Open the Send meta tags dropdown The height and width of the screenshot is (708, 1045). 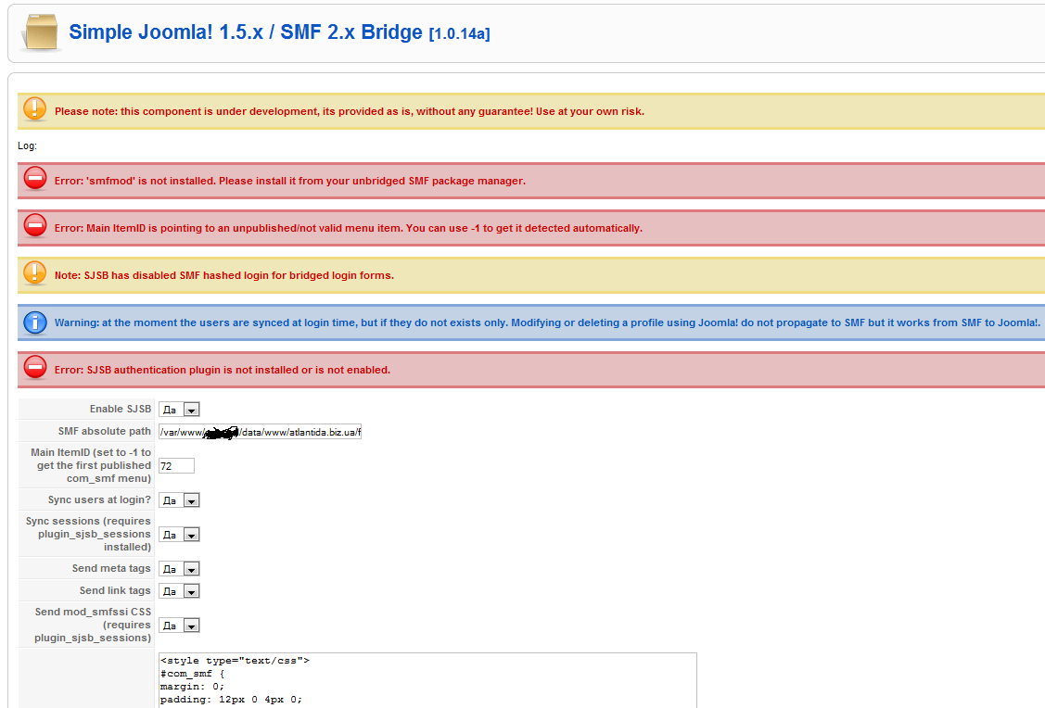pos(179,569)
